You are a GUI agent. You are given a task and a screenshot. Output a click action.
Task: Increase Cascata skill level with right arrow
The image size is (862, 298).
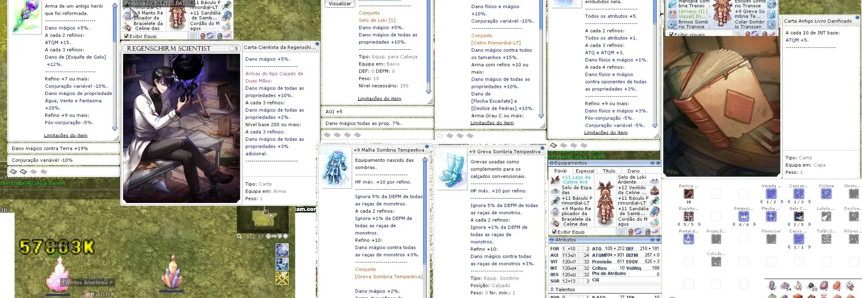click(x=809, y=202)
